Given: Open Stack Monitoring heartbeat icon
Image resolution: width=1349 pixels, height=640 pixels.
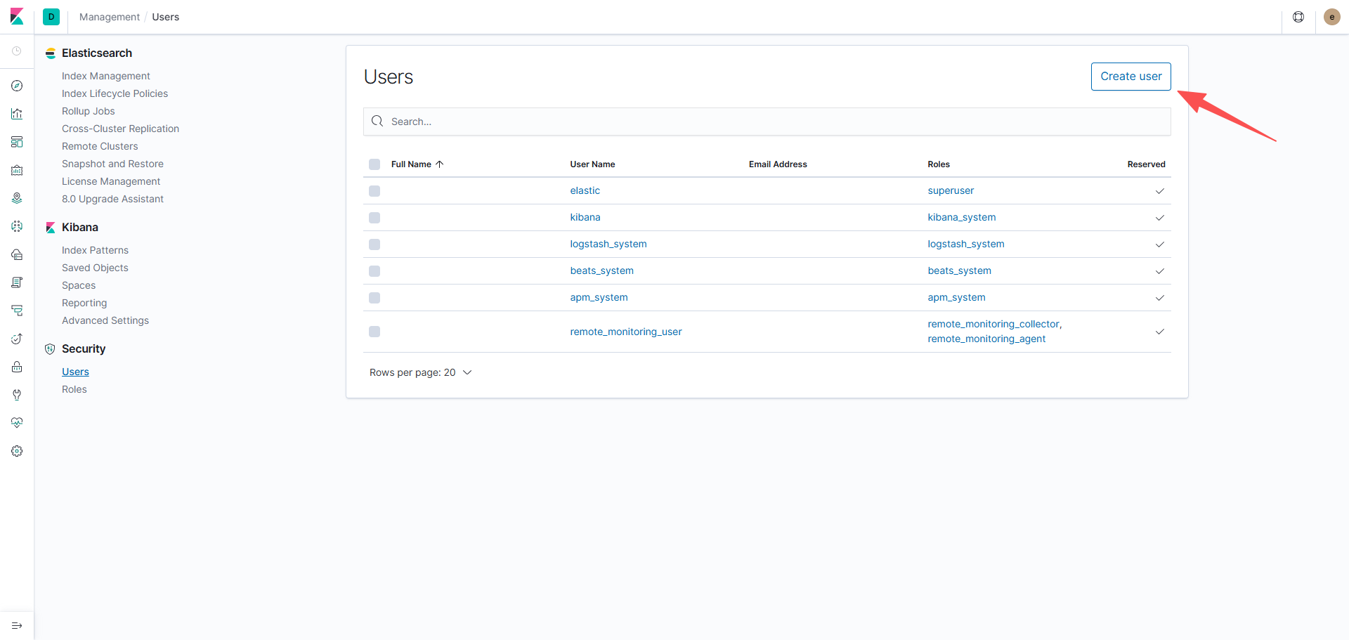Looking at the screenshot, I should coord(17,423).
